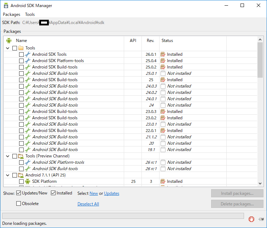
Task: Click wrench icon of Android SDK Tools row
Action: click(x=28, y=54)
